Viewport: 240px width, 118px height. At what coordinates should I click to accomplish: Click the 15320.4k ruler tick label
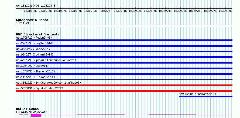[x=165, y=11]
